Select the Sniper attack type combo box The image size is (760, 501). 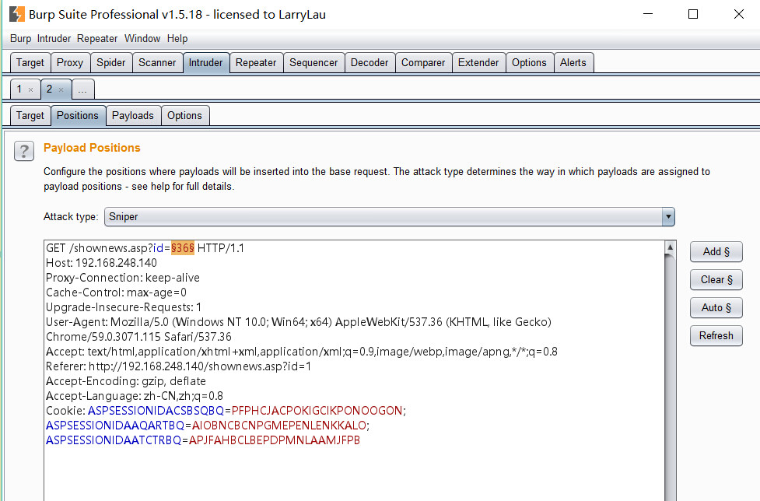[389, 216]
